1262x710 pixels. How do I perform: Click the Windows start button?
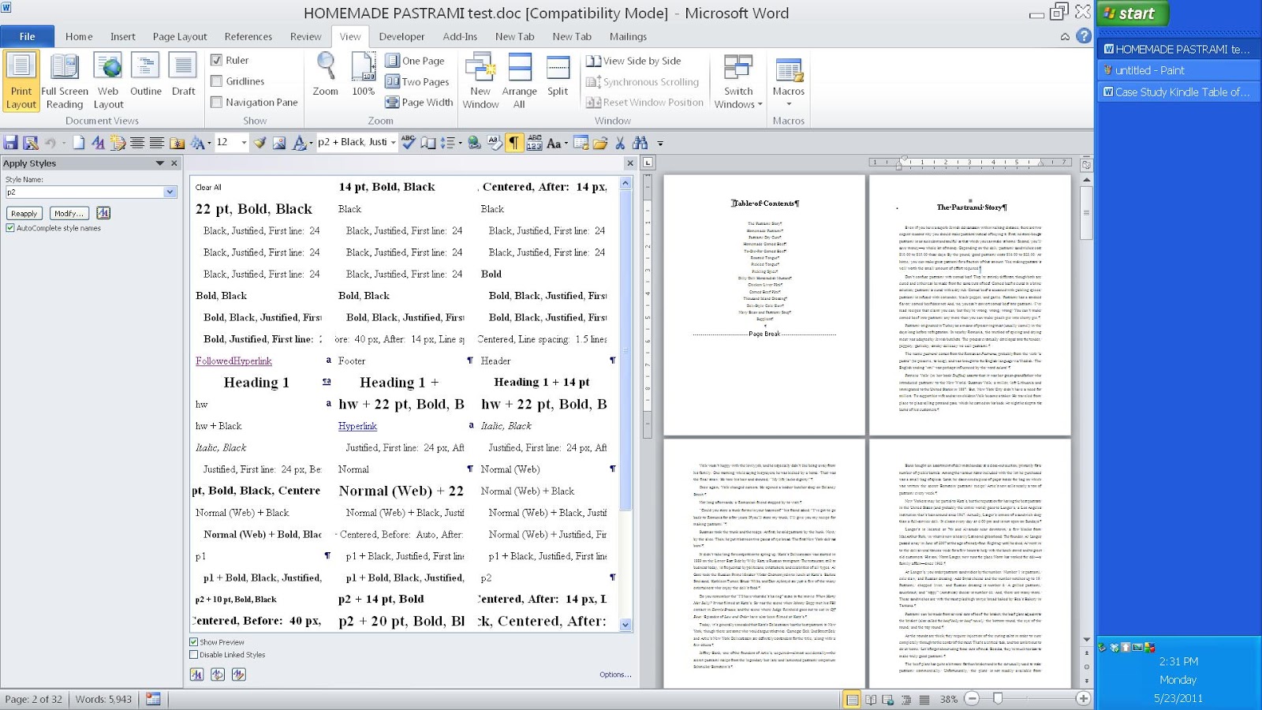tap(1134, 13)
